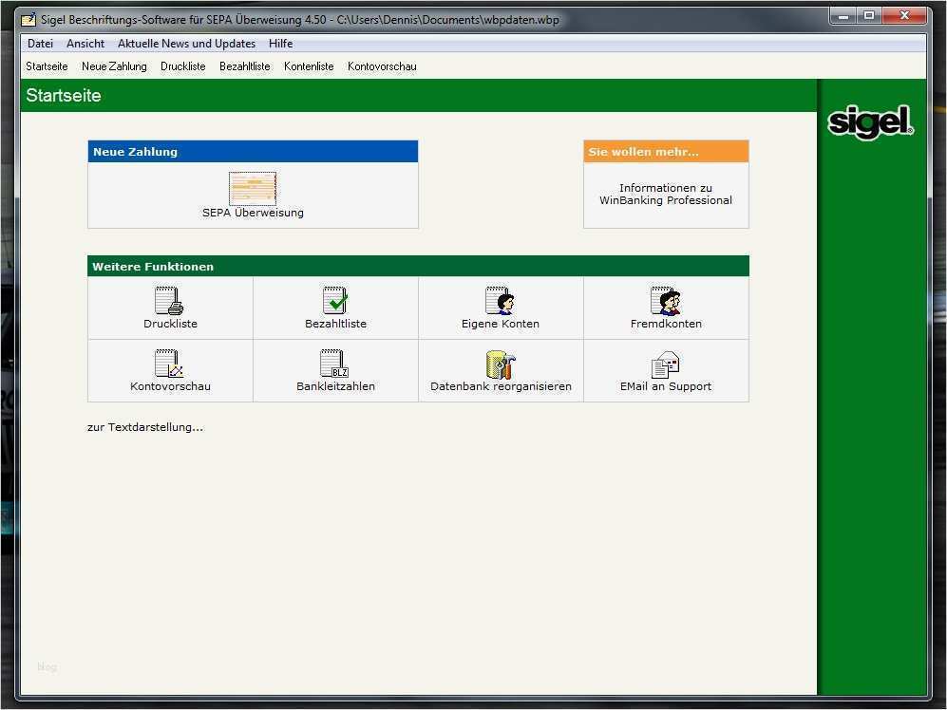Click the Fremdkonten people icon
The height and width of the screenshot is (710, 947).
click(x=666, y=300)
